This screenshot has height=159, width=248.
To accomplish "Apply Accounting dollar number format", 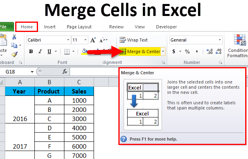I will [x=174, y=52].
